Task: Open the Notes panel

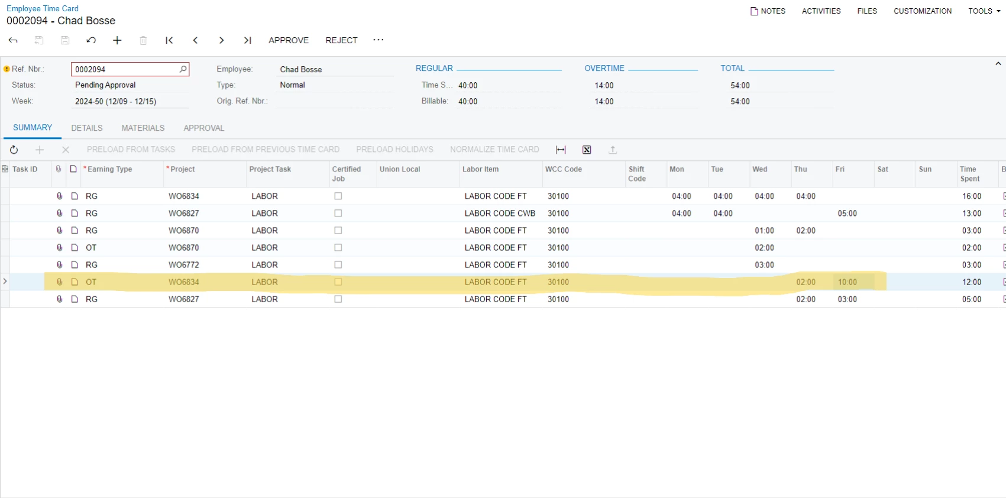Action: [768, 11]
